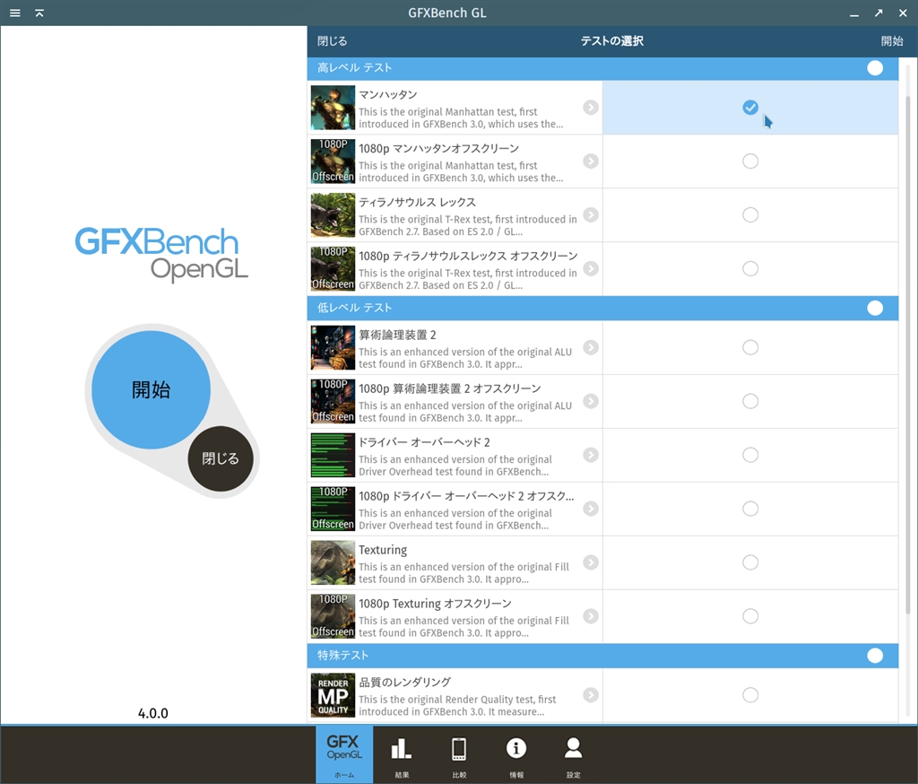The image size is (918, 784).
Task: Click 開始 in test selection header
Action: pos(892,41)
